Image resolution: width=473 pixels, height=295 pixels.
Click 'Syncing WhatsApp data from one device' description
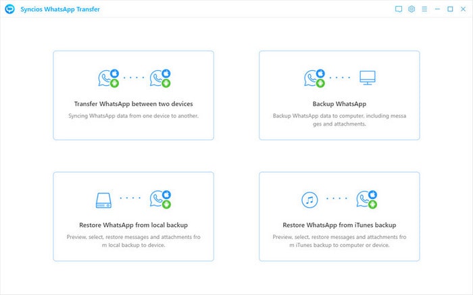(133, 115)
